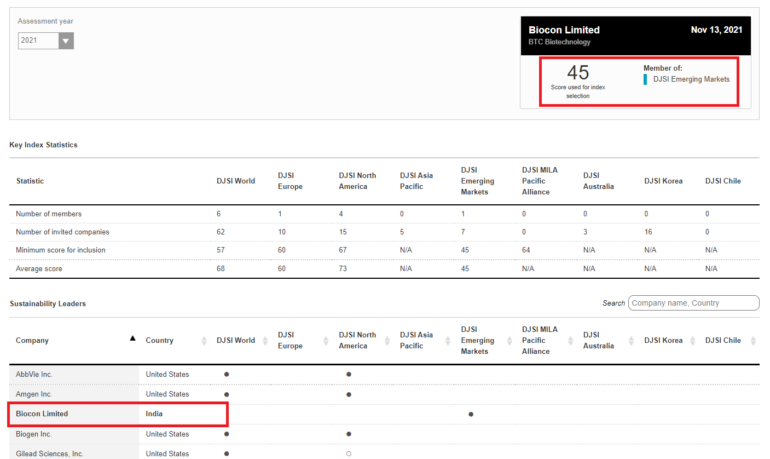Sort leaders table by DJSI Emerging Markets
Image resolution: width=770 pixels, height=459 pixels.
(x=510, y=341)
